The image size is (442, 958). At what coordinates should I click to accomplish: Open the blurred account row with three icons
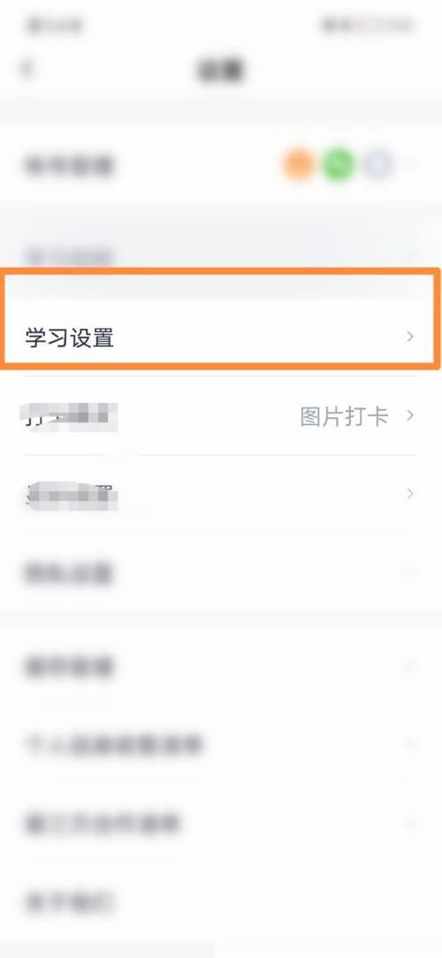pyautogui.click(x=221, y=165)
